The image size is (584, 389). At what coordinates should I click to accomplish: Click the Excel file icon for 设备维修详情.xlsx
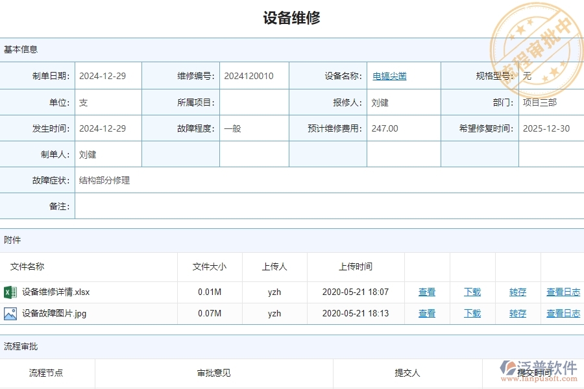[x=10, y=292]
